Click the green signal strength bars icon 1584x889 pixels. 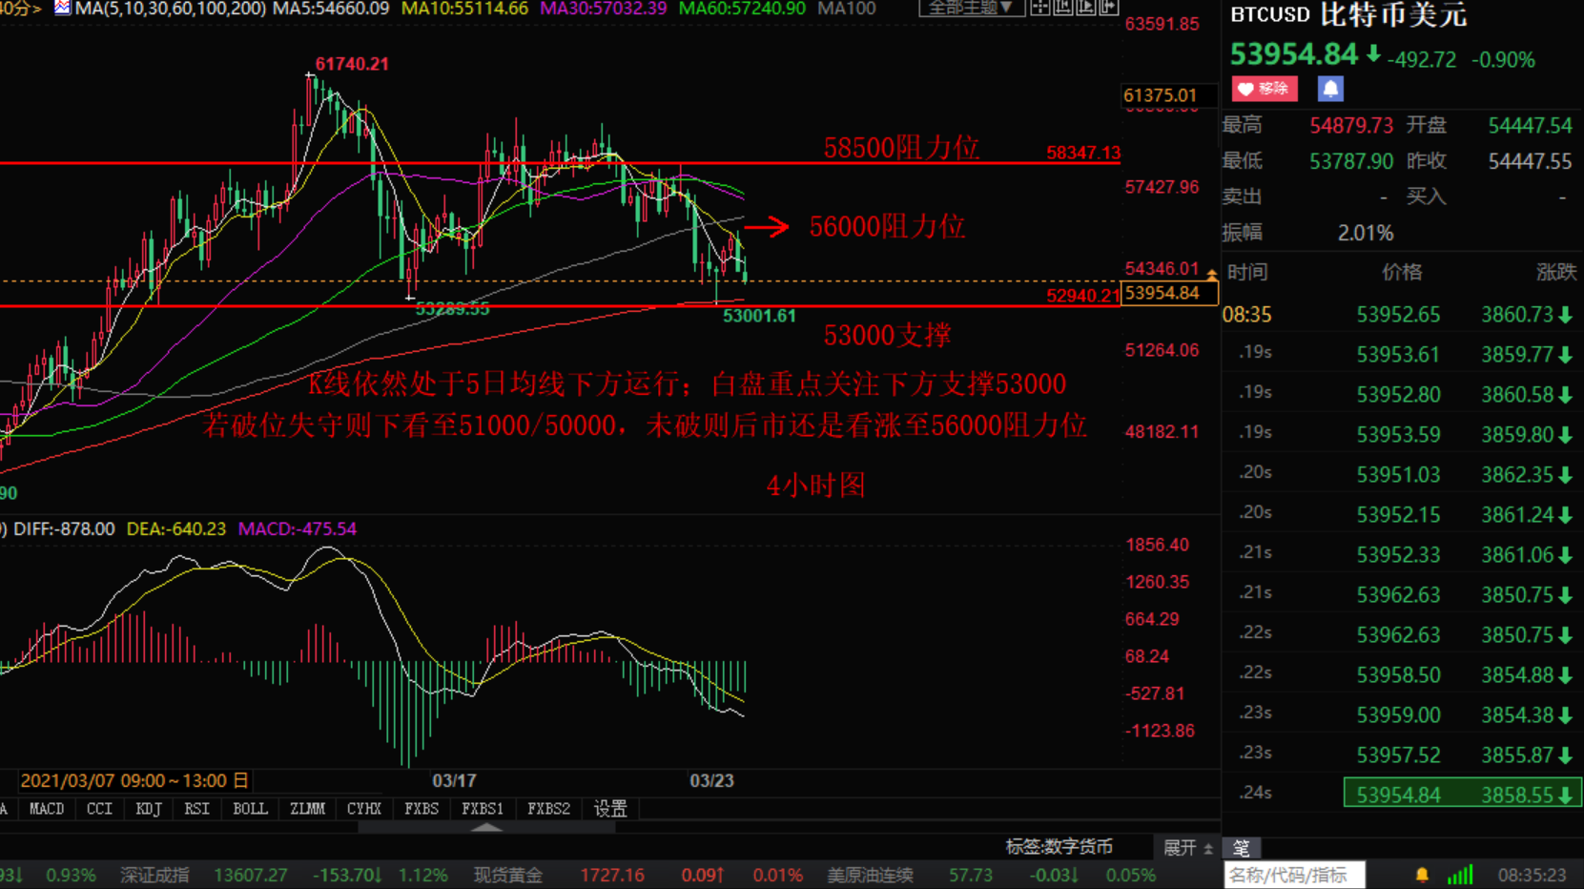click(1460, 875)
